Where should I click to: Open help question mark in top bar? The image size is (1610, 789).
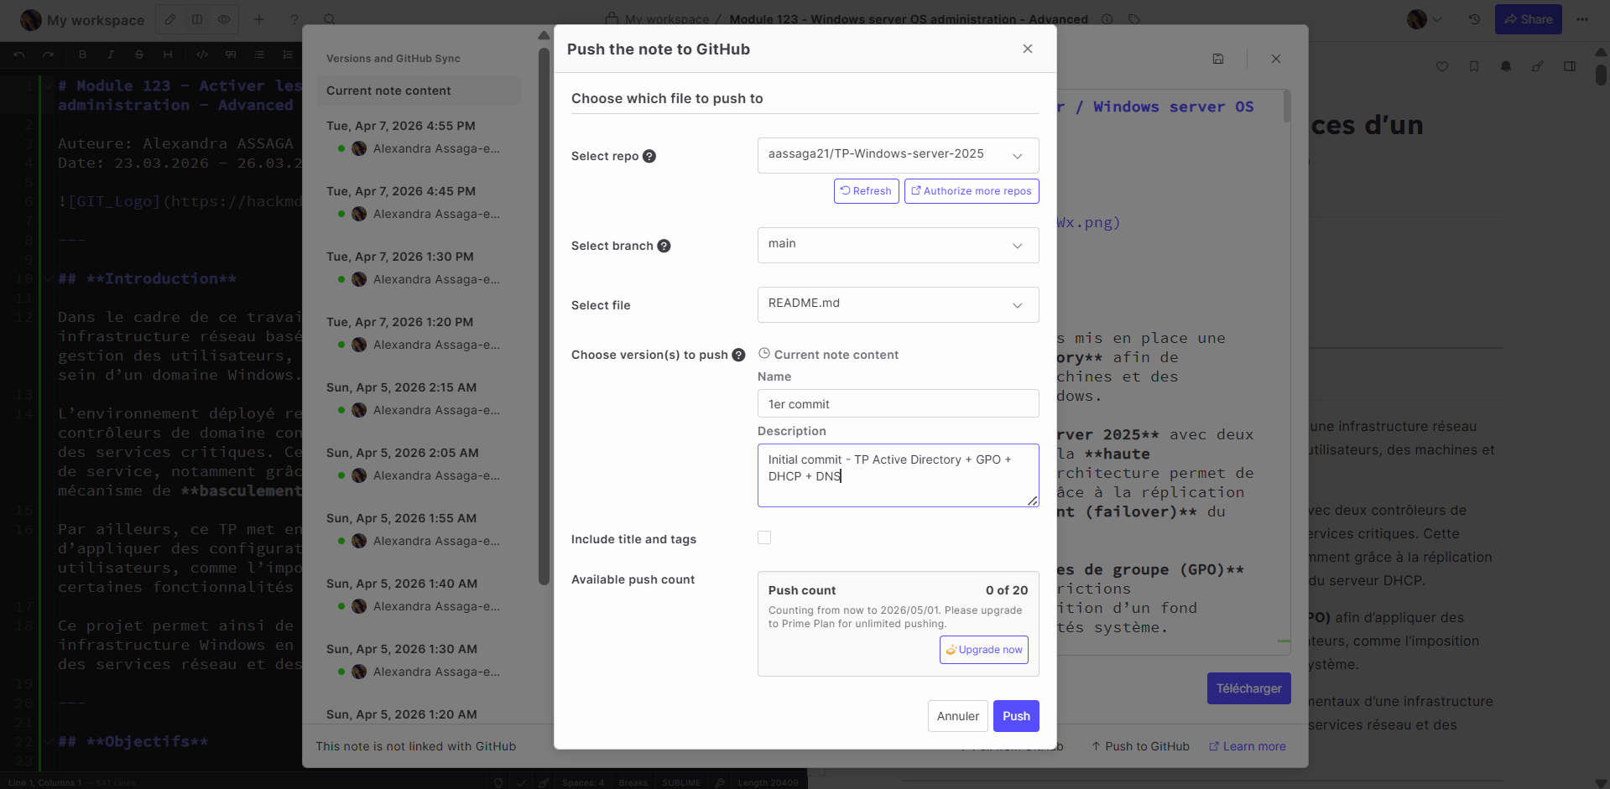pyautogui.click(x=294, y=19)
